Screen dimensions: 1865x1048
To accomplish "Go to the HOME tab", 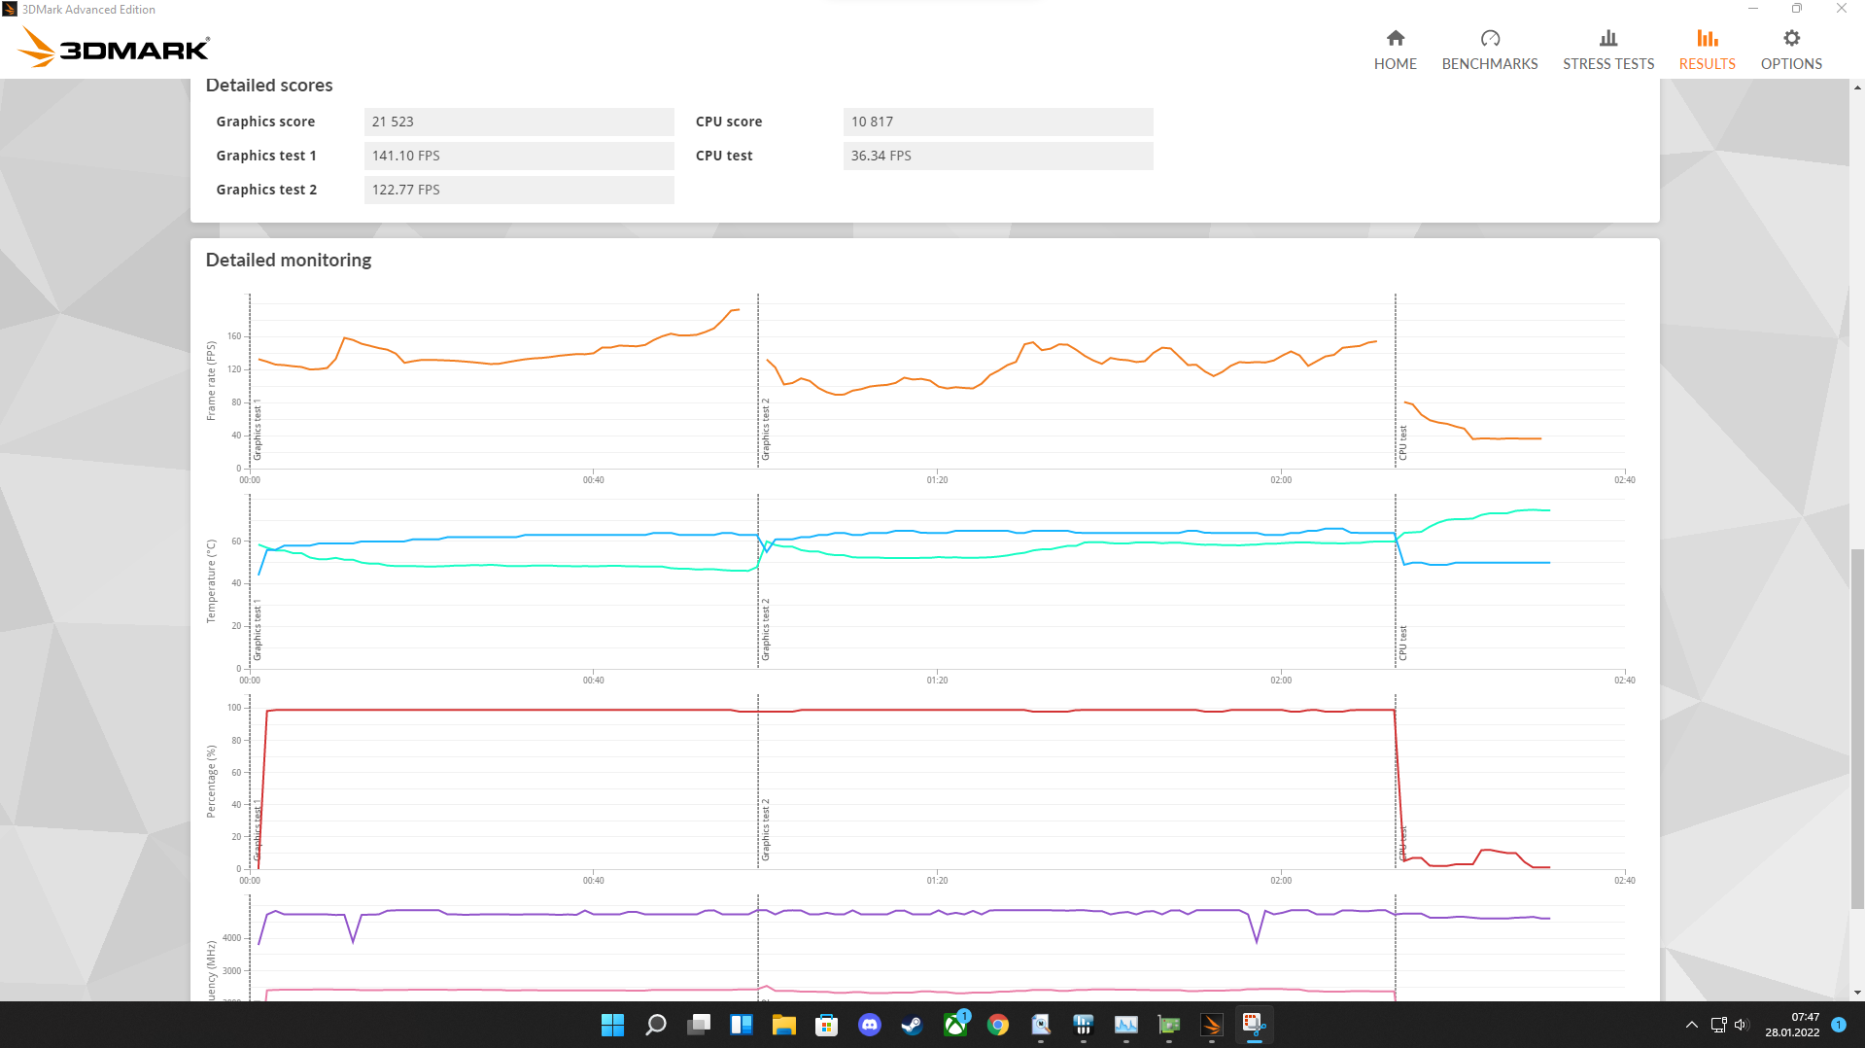I will (1395, 50).
